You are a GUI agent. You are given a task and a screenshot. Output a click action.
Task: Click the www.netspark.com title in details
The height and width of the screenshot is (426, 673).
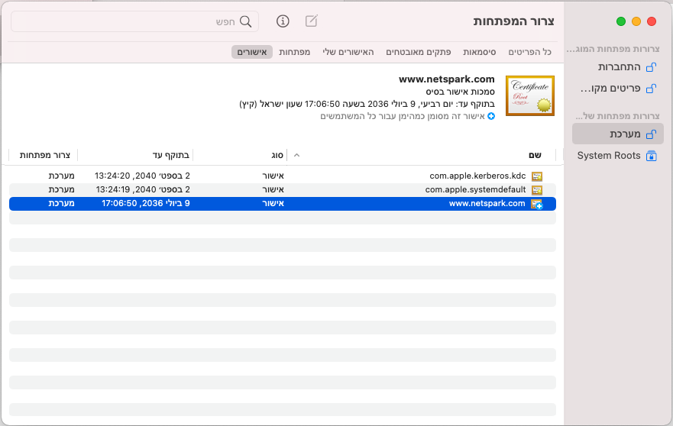pyautogui.click(x=446, y=79)
